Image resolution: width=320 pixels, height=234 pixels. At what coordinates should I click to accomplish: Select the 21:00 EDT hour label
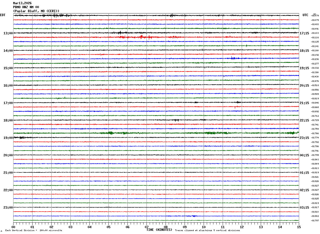coord(8,173)
